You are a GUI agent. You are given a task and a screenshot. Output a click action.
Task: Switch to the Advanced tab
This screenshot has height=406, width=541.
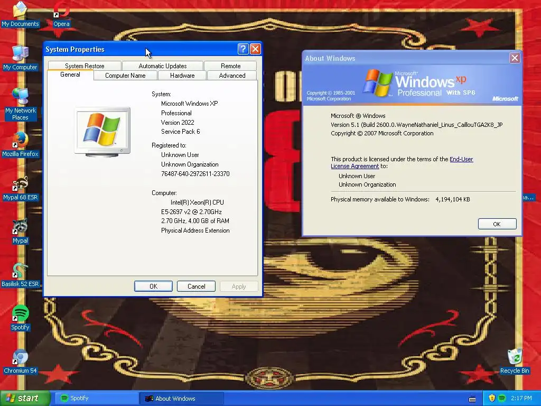coord(232,75)
